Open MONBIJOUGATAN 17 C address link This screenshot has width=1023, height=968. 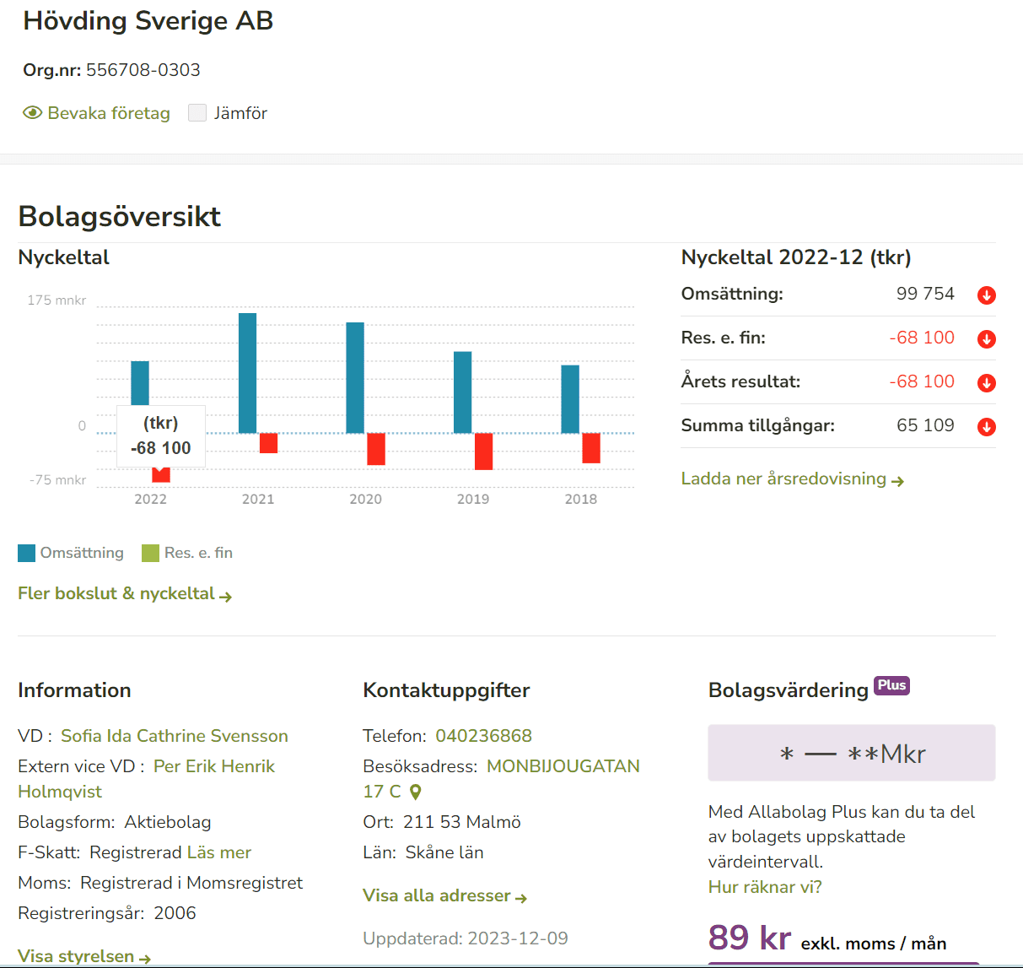click(502, 779)
